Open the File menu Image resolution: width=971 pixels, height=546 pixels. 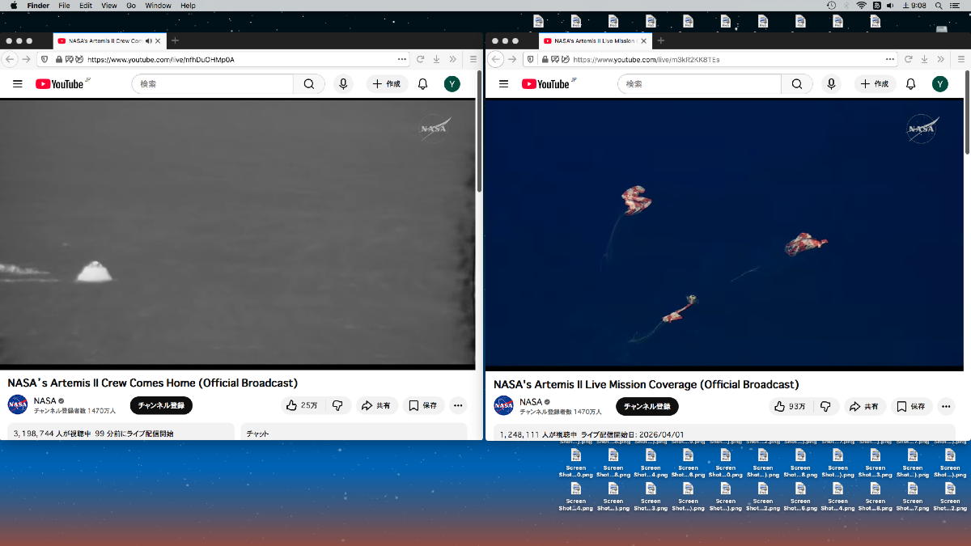point(64,6)
